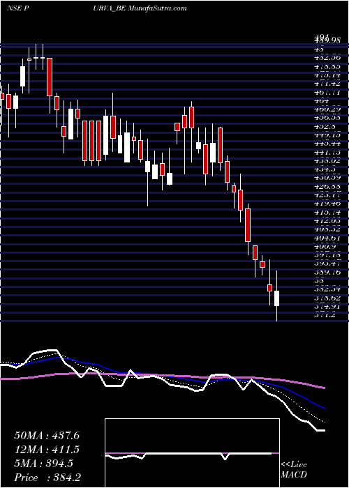
Task: Click the 404.61 price axis label
Action: pos(327,238)
